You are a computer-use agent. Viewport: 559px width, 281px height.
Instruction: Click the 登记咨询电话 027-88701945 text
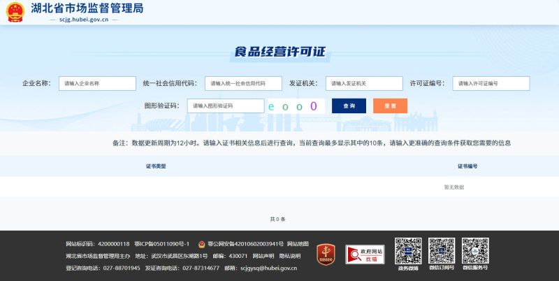coord(103,268)
